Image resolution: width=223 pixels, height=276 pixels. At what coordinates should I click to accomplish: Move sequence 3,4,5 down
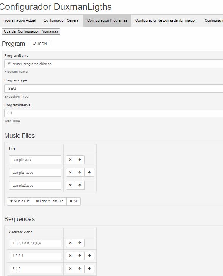[x=90, y=268]
